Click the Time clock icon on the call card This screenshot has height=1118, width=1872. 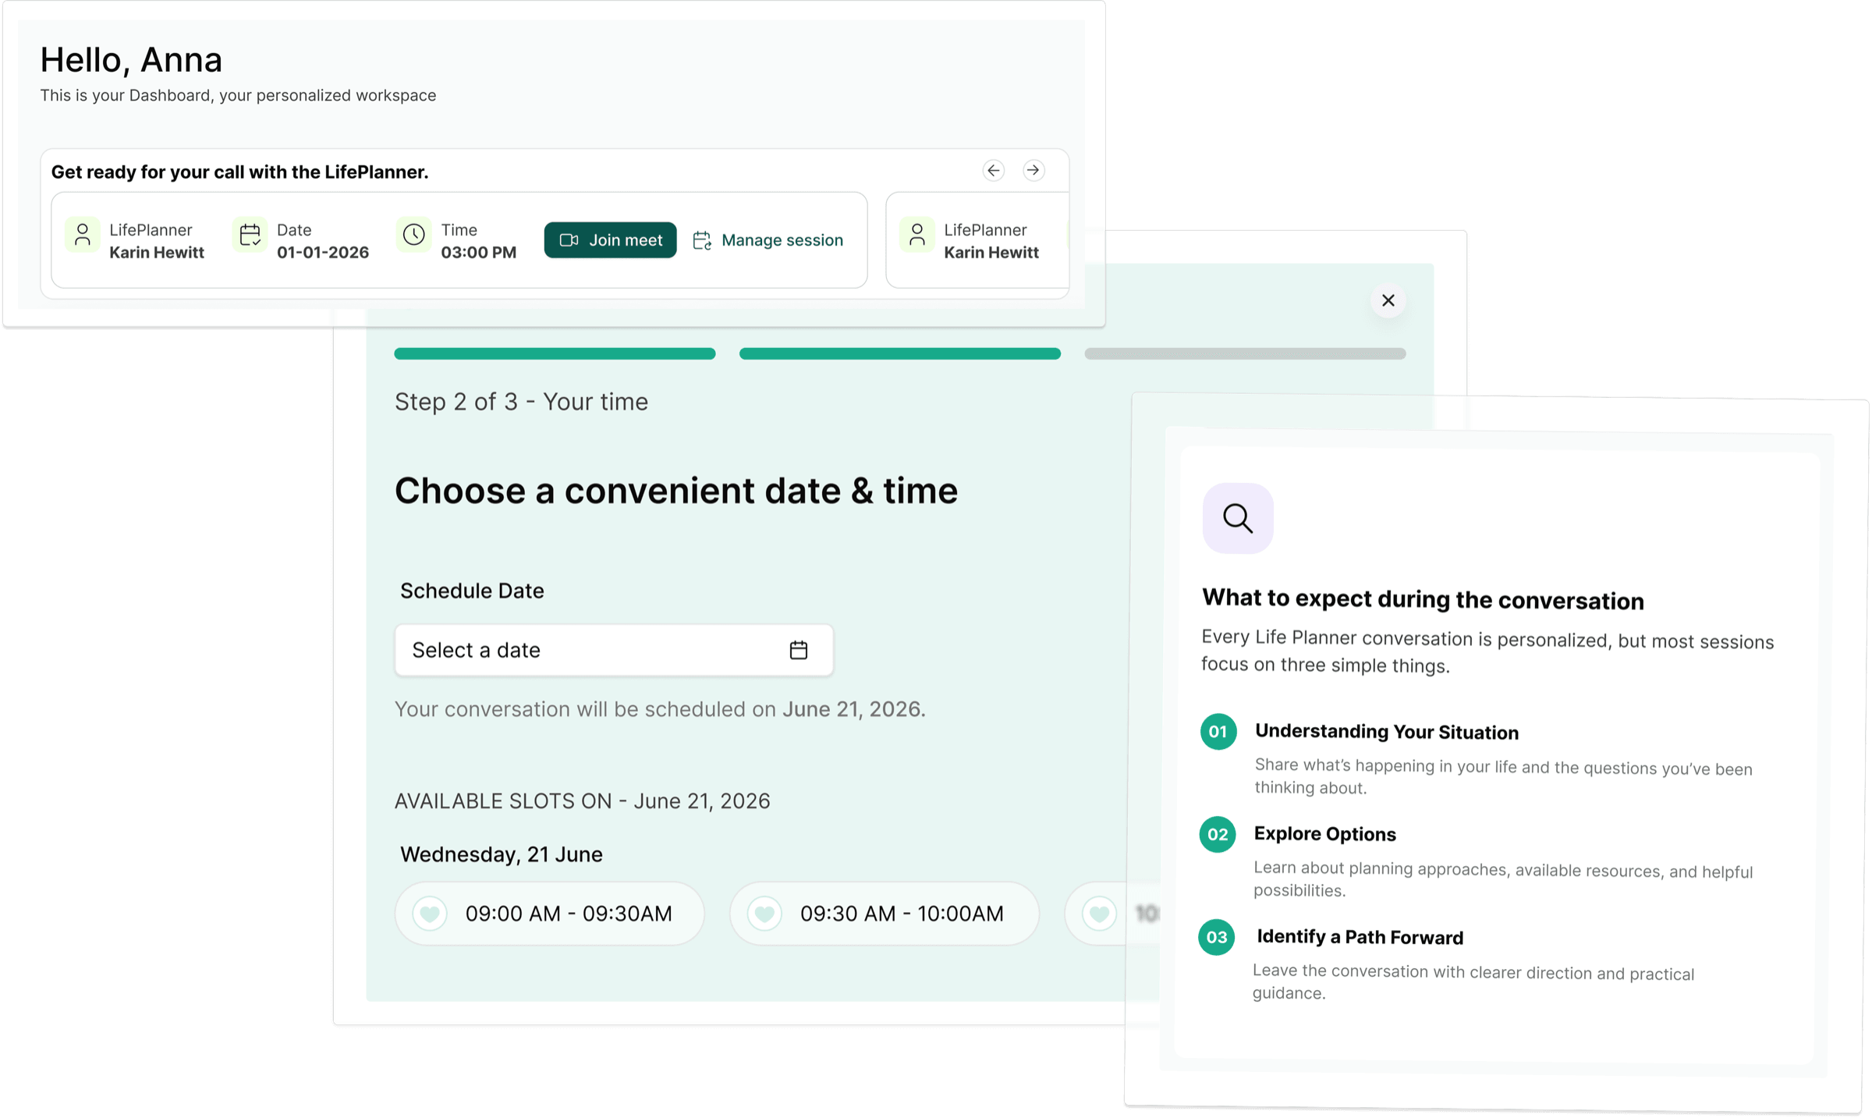pyautogui.click(x=413, y=234)
